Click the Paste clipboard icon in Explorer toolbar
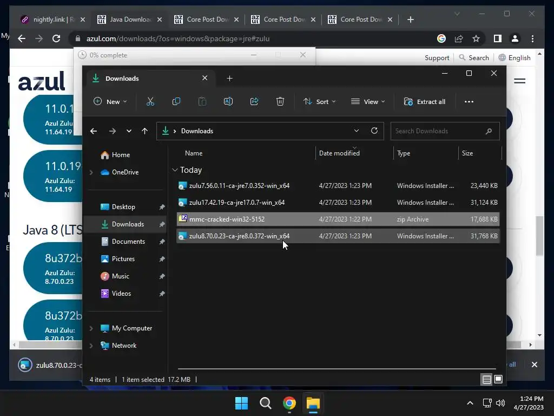This screenshot has height=416, width=554. point(202,101)
